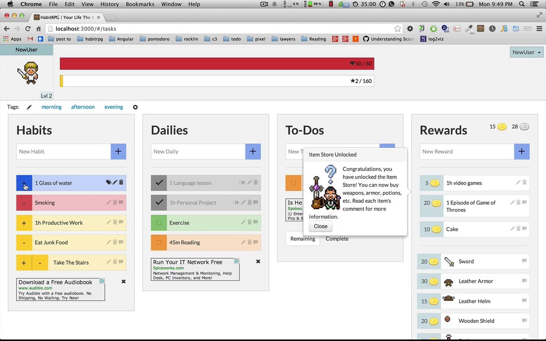The width and height of the screenshot is (546, 341).
Task: Click the browser reload button
Action: (28, 28)
